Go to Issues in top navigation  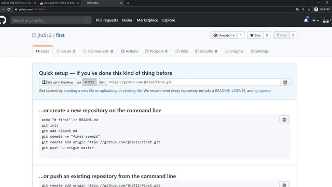tap(127, 20)
